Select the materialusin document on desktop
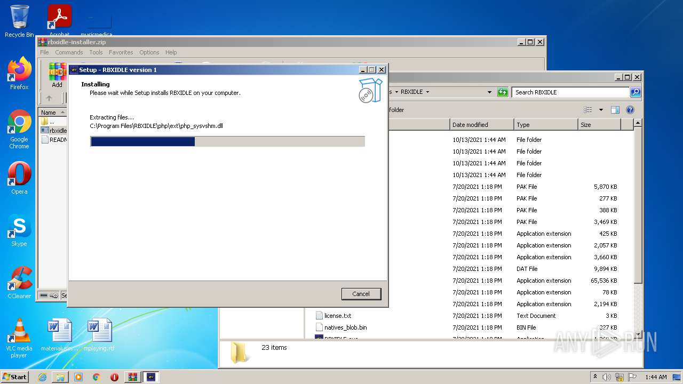This screenshot has width=683, height=384. pyautogui.click(x=59, y=335)
